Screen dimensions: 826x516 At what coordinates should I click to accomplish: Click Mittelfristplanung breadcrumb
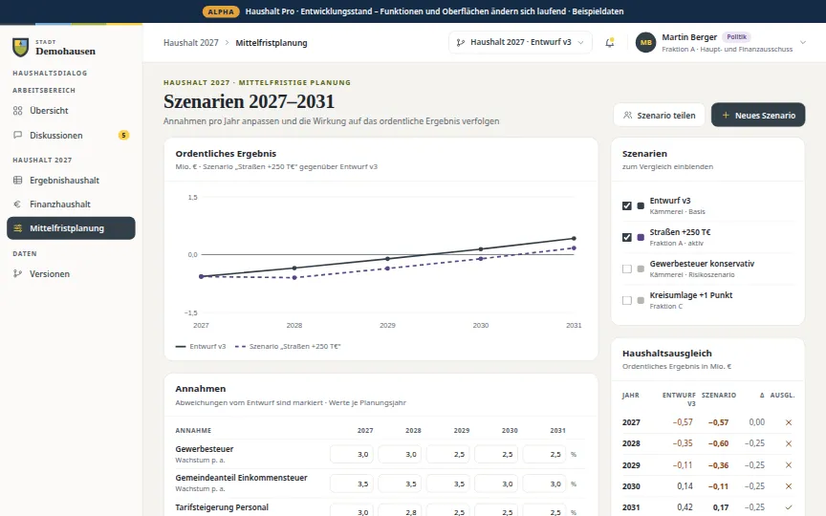tap(272, 43)
